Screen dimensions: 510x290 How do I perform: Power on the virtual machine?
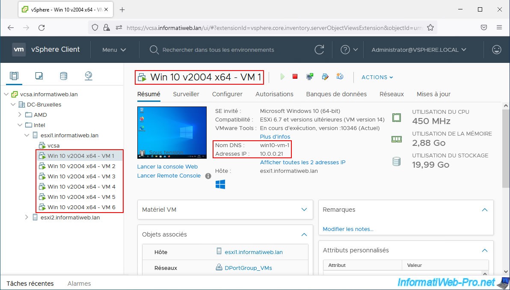(x=282, y=77)
